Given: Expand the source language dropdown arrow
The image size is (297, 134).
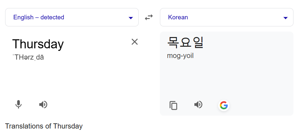Looking at the screenshot, I should pyautogui.click(x=131, y=18).
